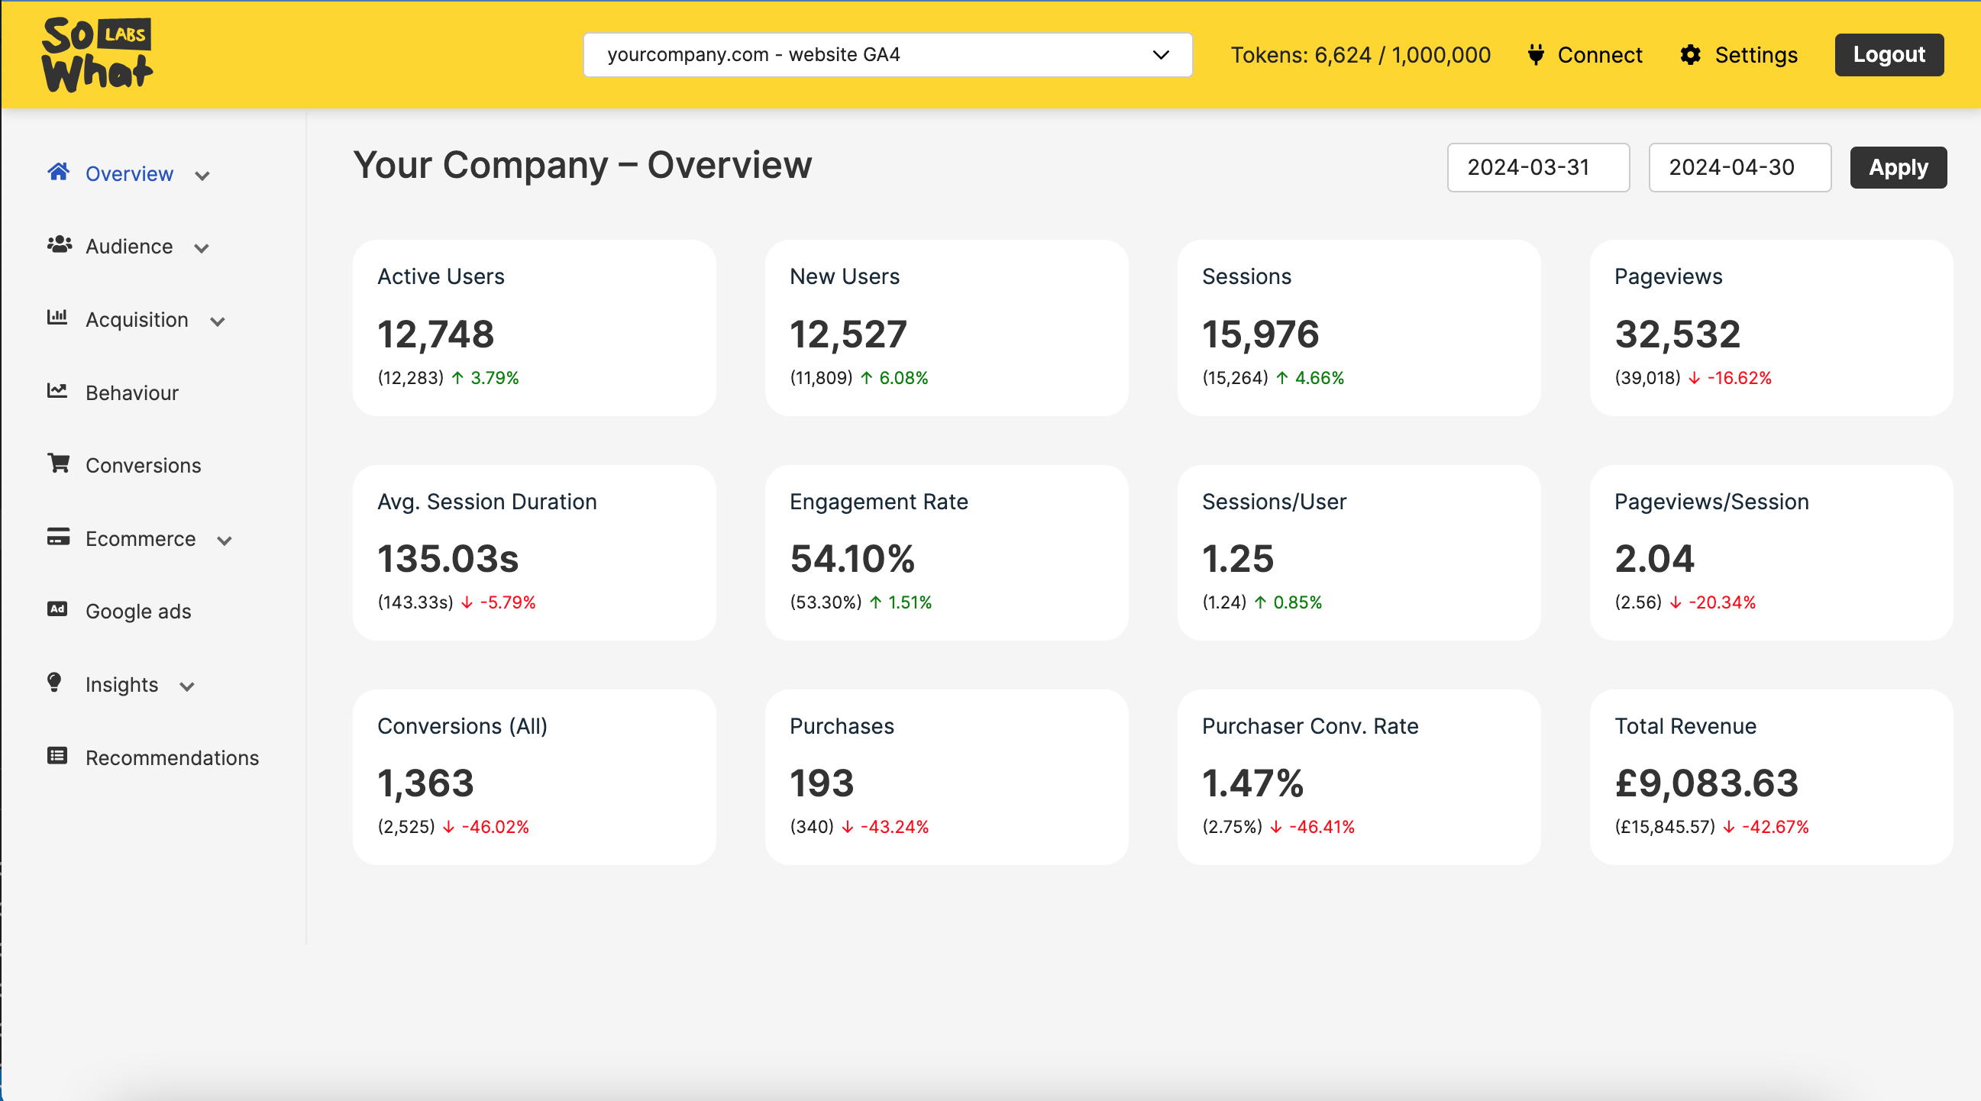Click the bar chart icon beside Acquisition
1981x1101 pixels.
pyautogui.click(x=58, y=317)
